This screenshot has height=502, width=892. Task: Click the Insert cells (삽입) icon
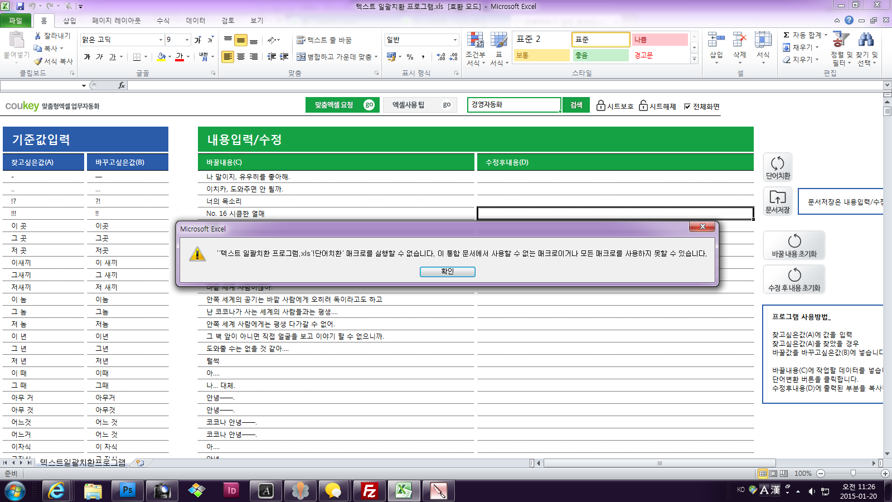[716, 40]
